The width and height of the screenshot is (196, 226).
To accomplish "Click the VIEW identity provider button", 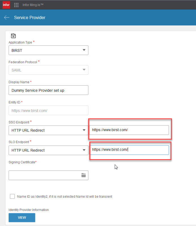I will point(22,218).
